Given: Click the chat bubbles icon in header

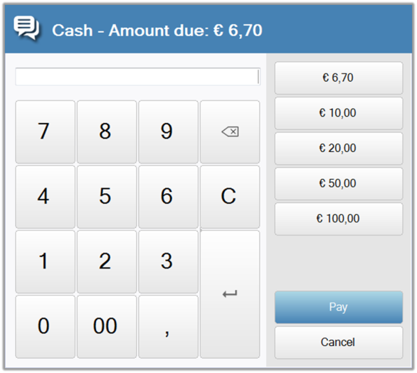Looking at the screenshot, I should 26,28.
